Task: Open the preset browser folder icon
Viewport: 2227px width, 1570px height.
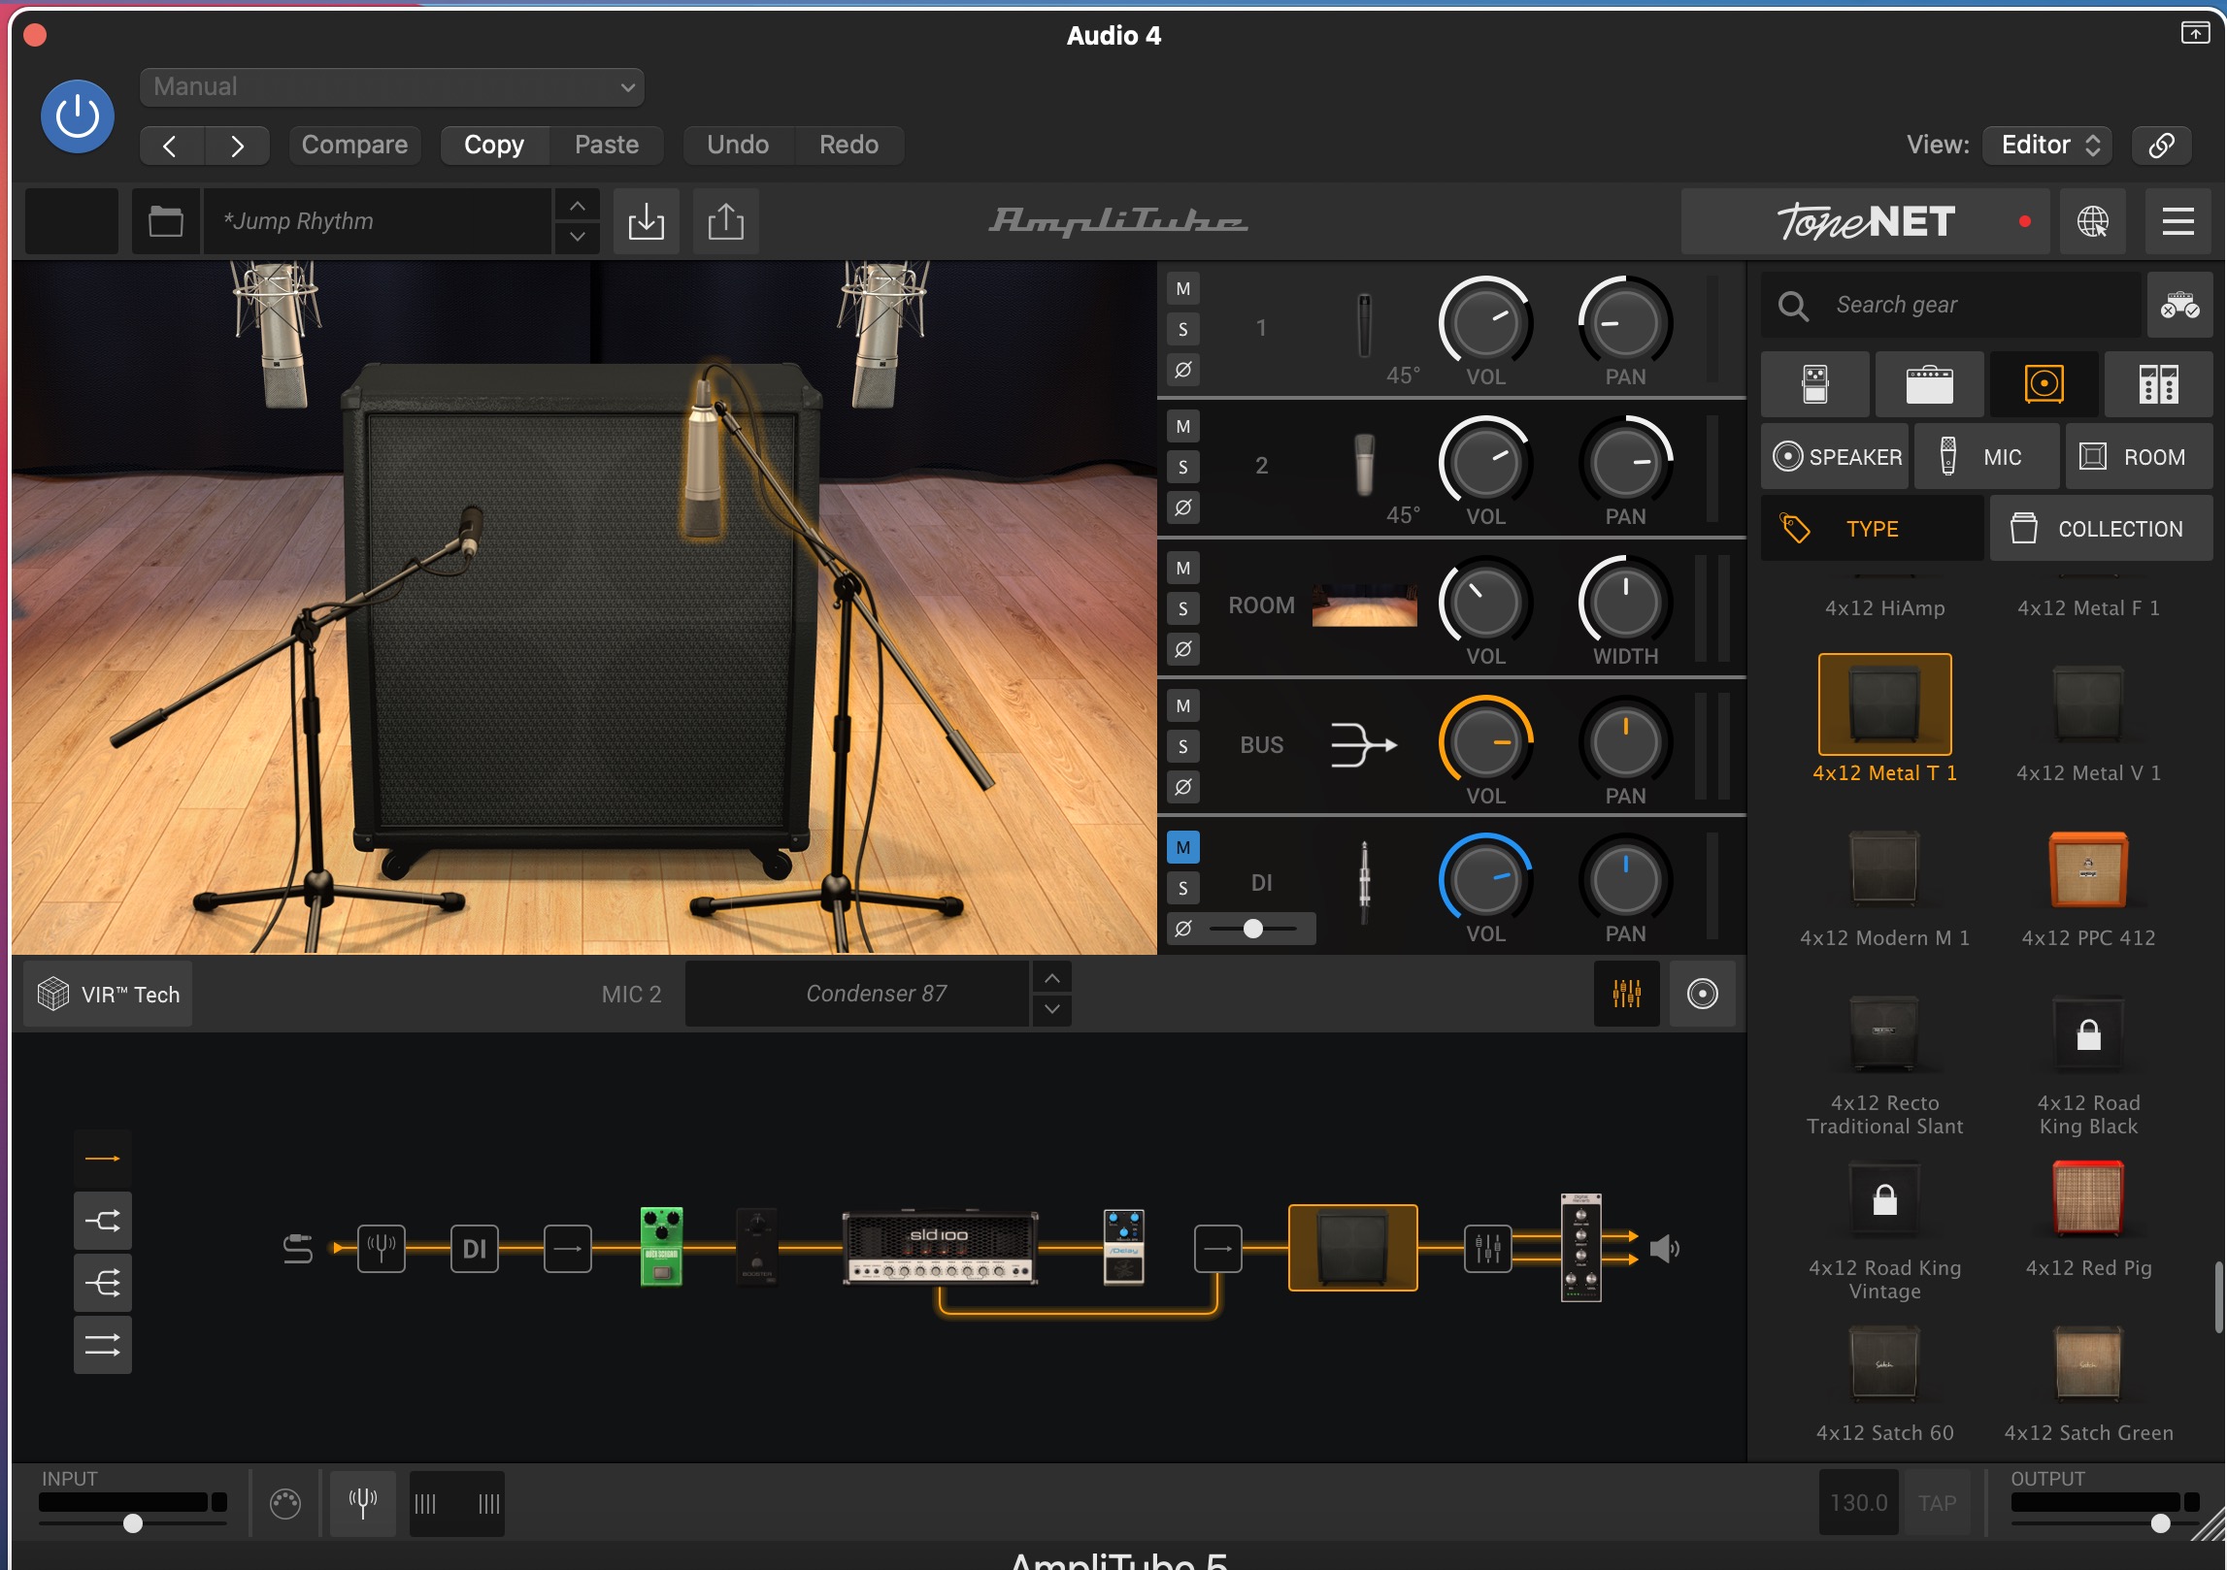Action: tap(166, 222)
